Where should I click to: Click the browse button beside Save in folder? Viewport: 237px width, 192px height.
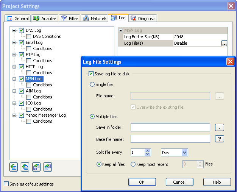point(220,127)
